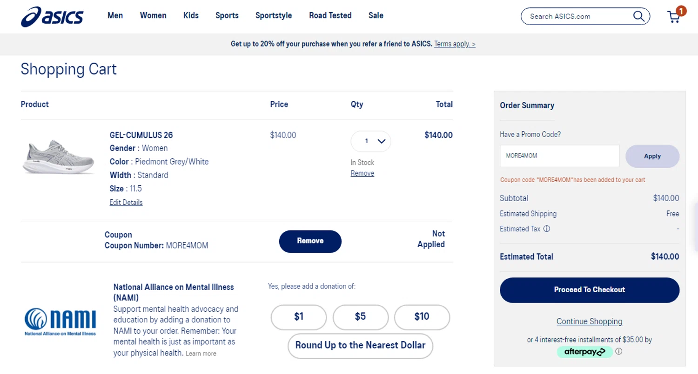Open the Men menu
Screen dimensions: 698x374
click(x=115, y=15)
